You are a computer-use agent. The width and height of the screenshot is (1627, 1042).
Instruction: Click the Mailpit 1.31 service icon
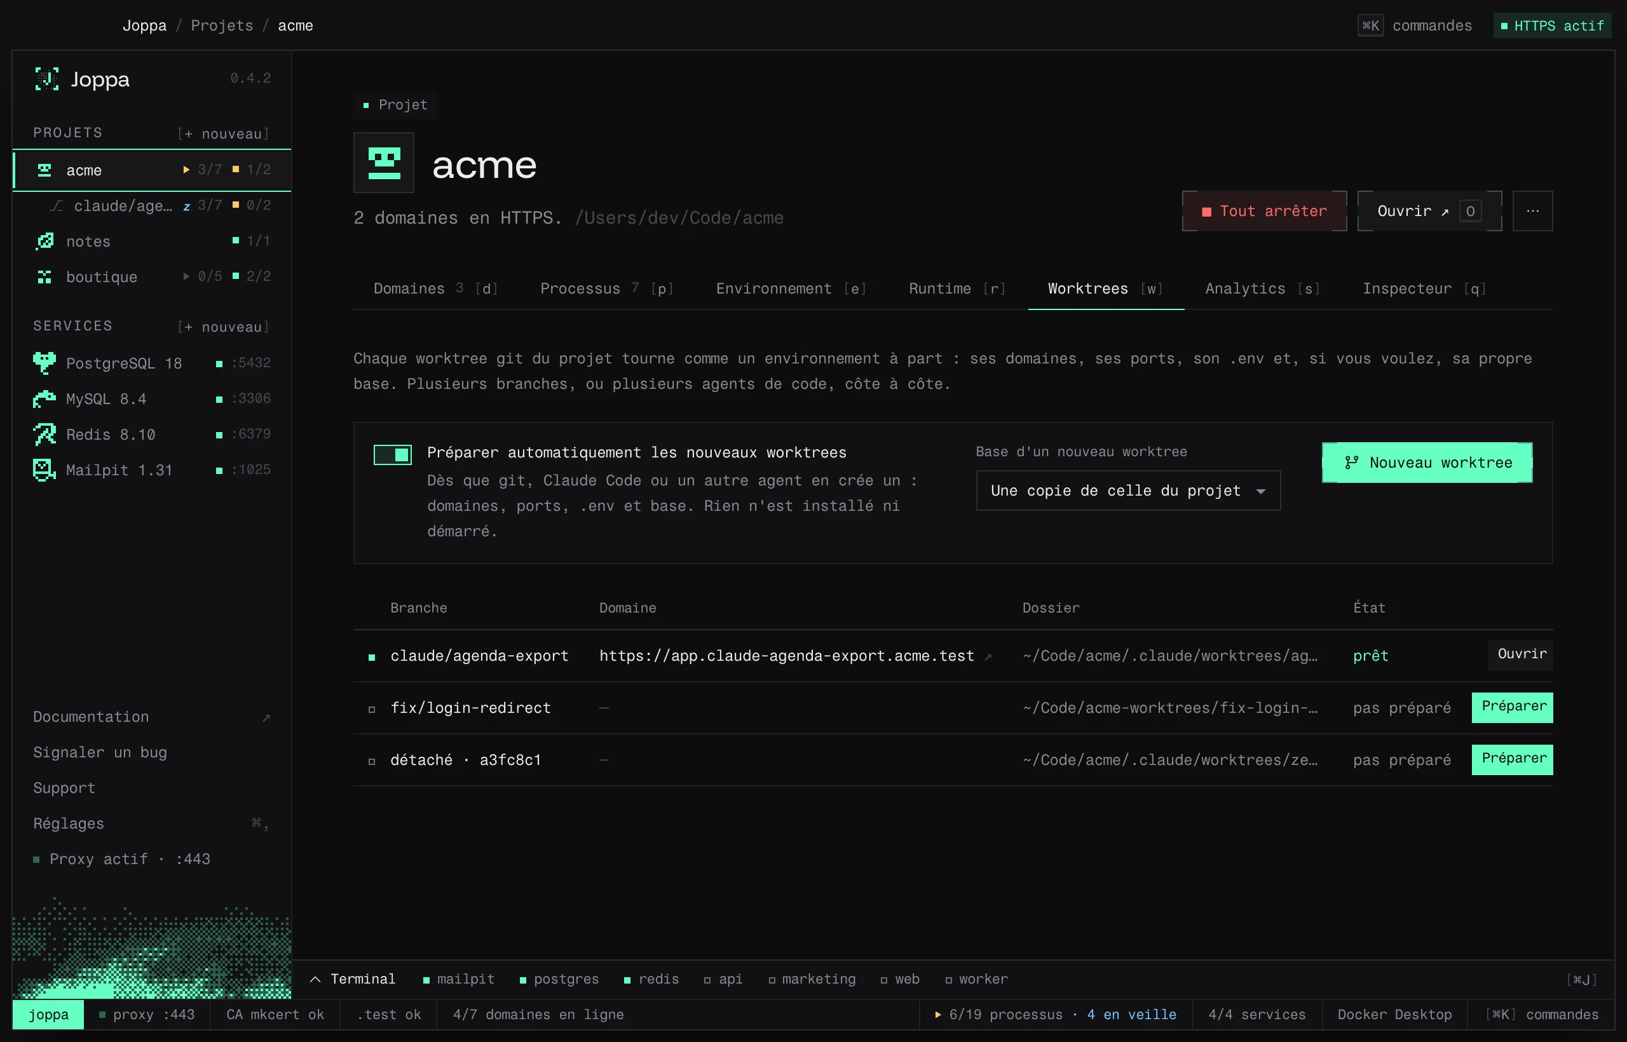(x=44, y=470)
